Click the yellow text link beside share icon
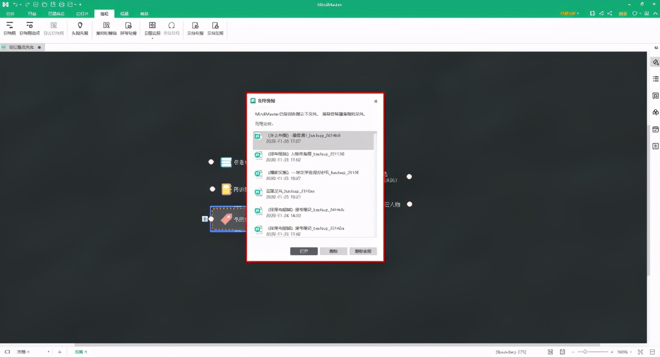The width and height of the screenshot is (660, 357). [623, 13]
